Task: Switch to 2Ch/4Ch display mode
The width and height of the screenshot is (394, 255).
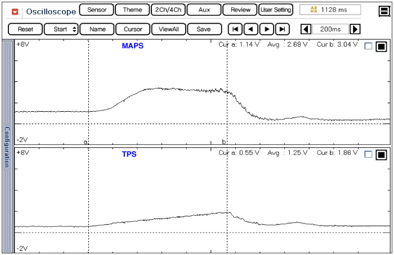Action: coord(168,10)
